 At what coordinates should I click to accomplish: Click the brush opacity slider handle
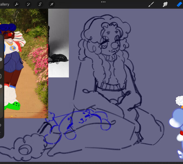[1, 86]
